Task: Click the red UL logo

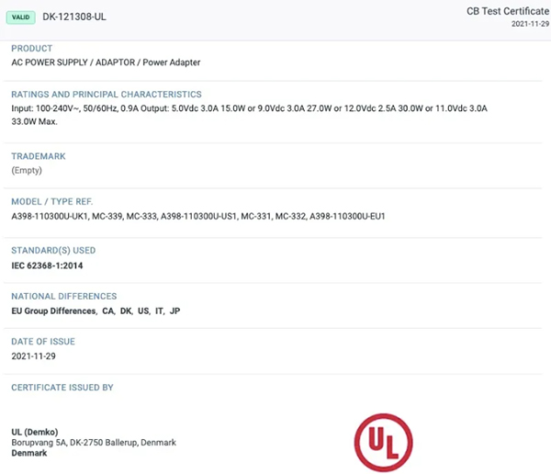Action: (x=383, y=443)
